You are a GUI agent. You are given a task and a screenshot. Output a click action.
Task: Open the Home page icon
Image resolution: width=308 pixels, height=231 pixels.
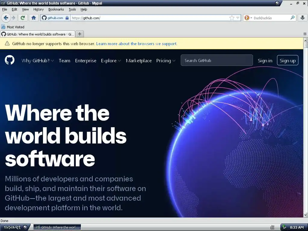34,18
